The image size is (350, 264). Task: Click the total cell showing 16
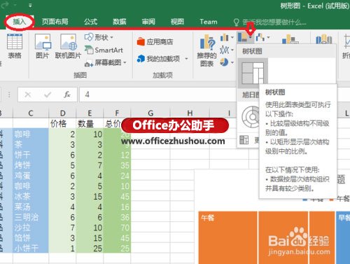[x=117, y=207]
